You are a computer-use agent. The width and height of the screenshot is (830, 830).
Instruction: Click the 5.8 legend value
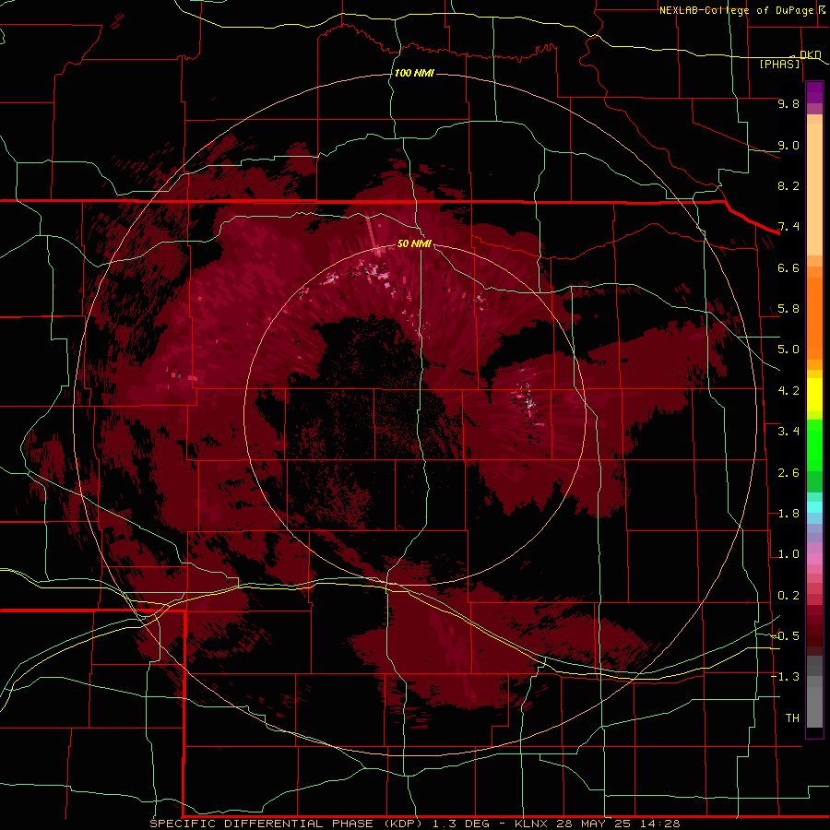pyautogui.click(x=788, y=309)
